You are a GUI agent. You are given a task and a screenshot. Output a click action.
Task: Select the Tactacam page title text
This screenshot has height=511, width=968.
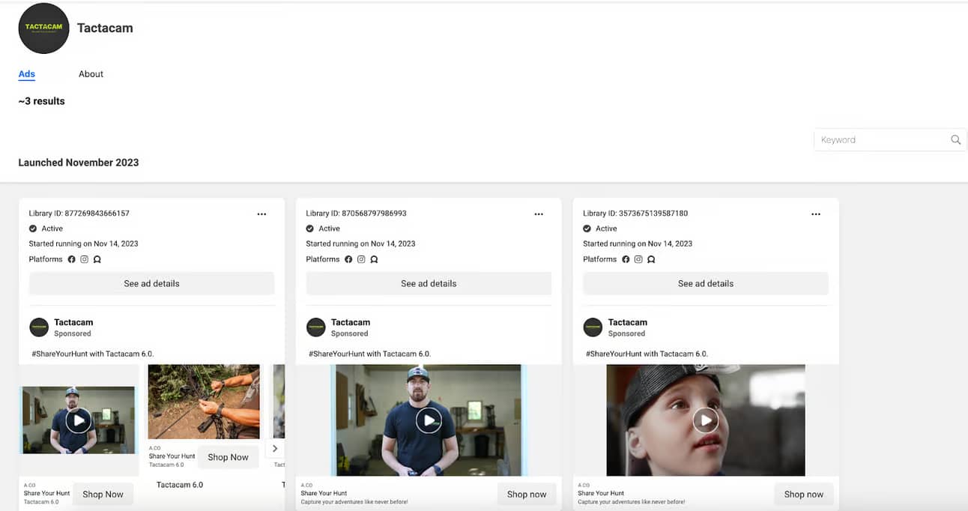(x=105, y=28)
